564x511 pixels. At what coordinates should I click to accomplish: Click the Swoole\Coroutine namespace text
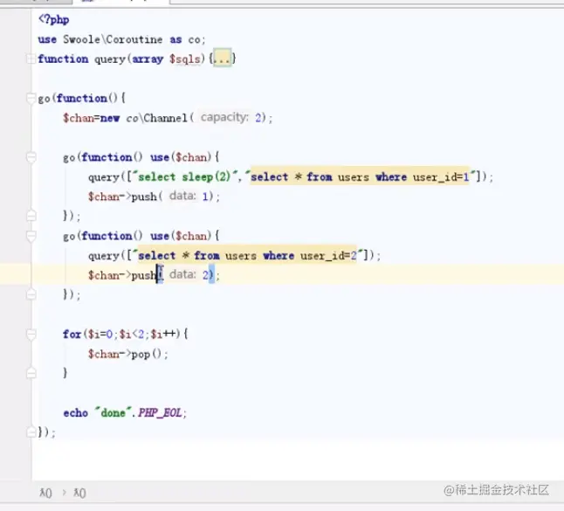[x=113, y=39]
